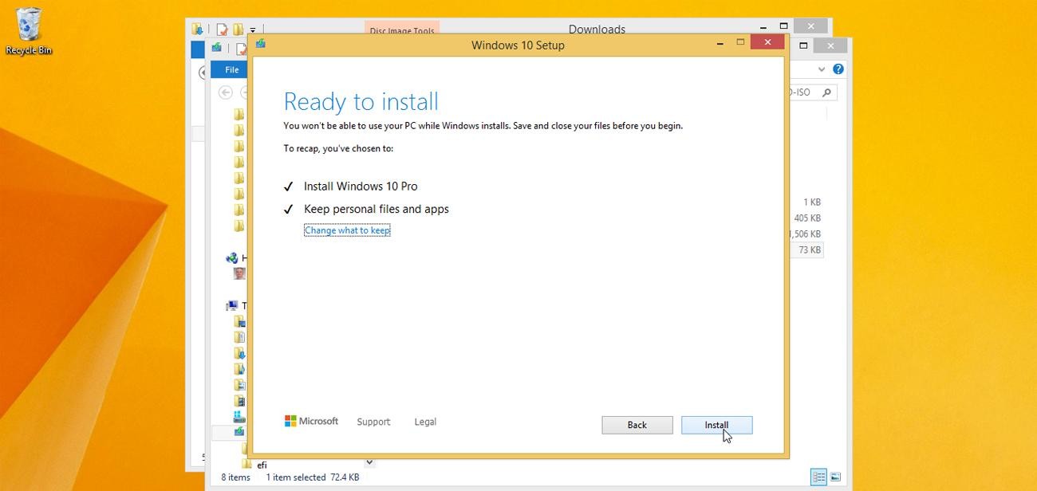Click the '8 items' status bar text
The image size is (1037, 491).
[x=235, y=477]
